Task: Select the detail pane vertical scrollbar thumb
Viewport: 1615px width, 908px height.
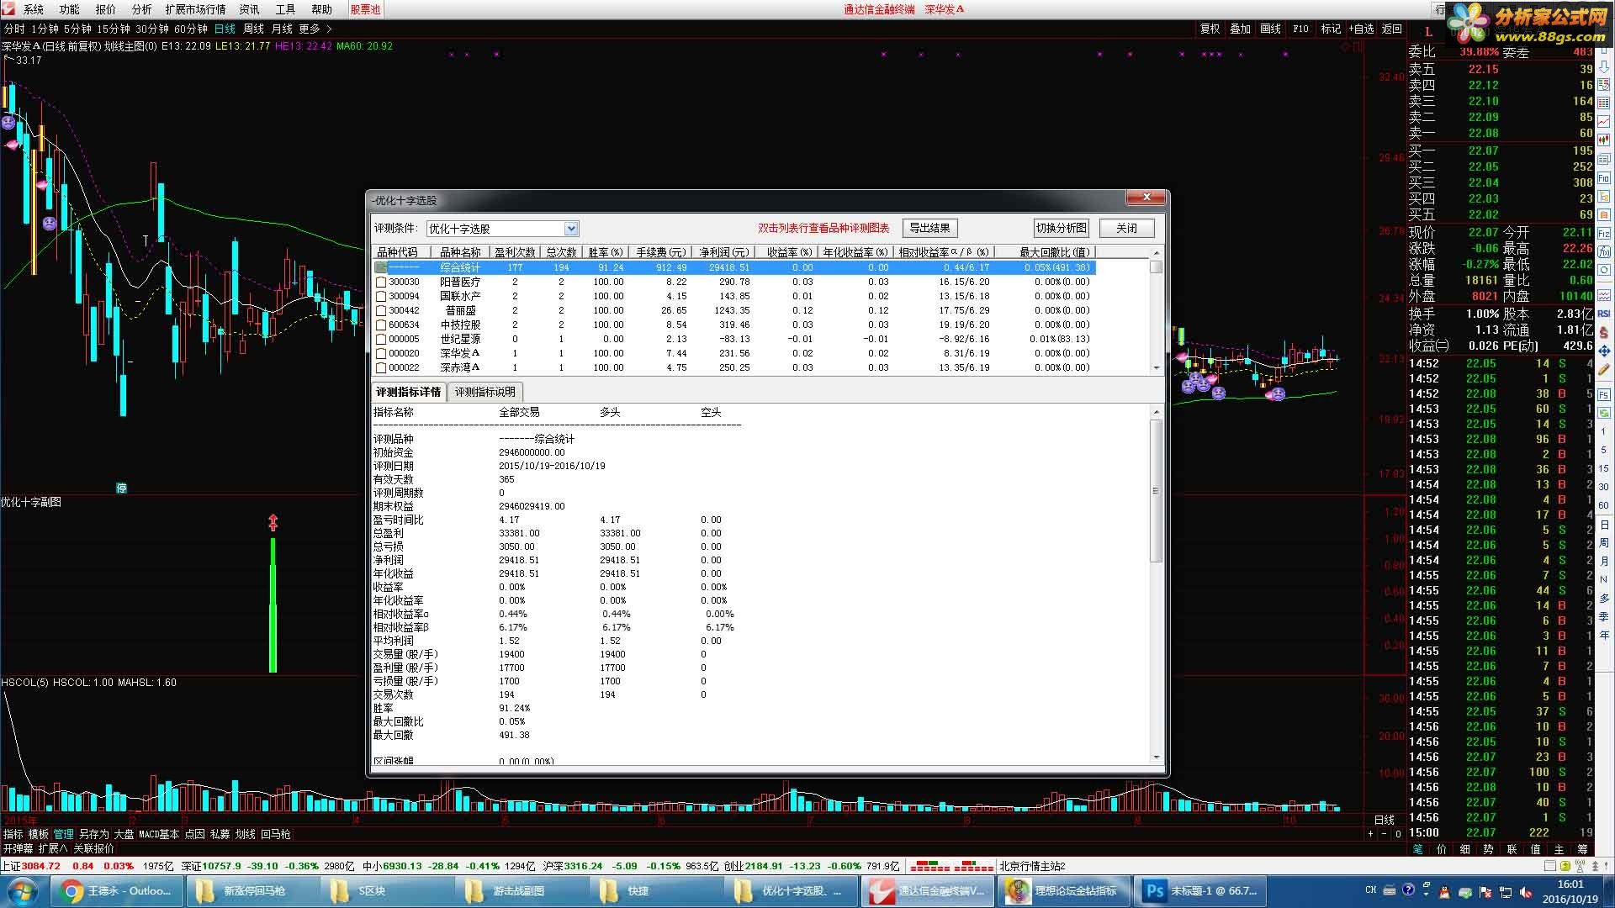Action: coord(1157,491)
